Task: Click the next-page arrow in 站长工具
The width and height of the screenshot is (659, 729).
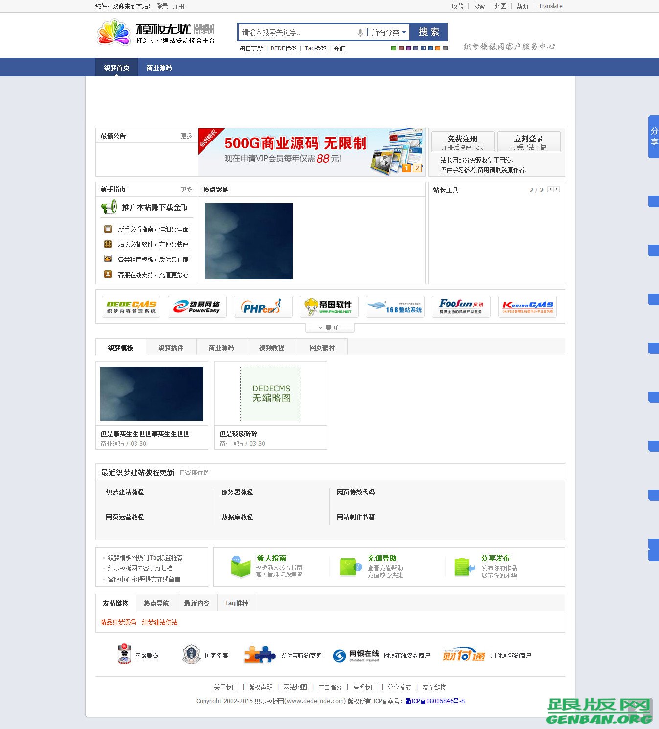Action: click(556, 188)
